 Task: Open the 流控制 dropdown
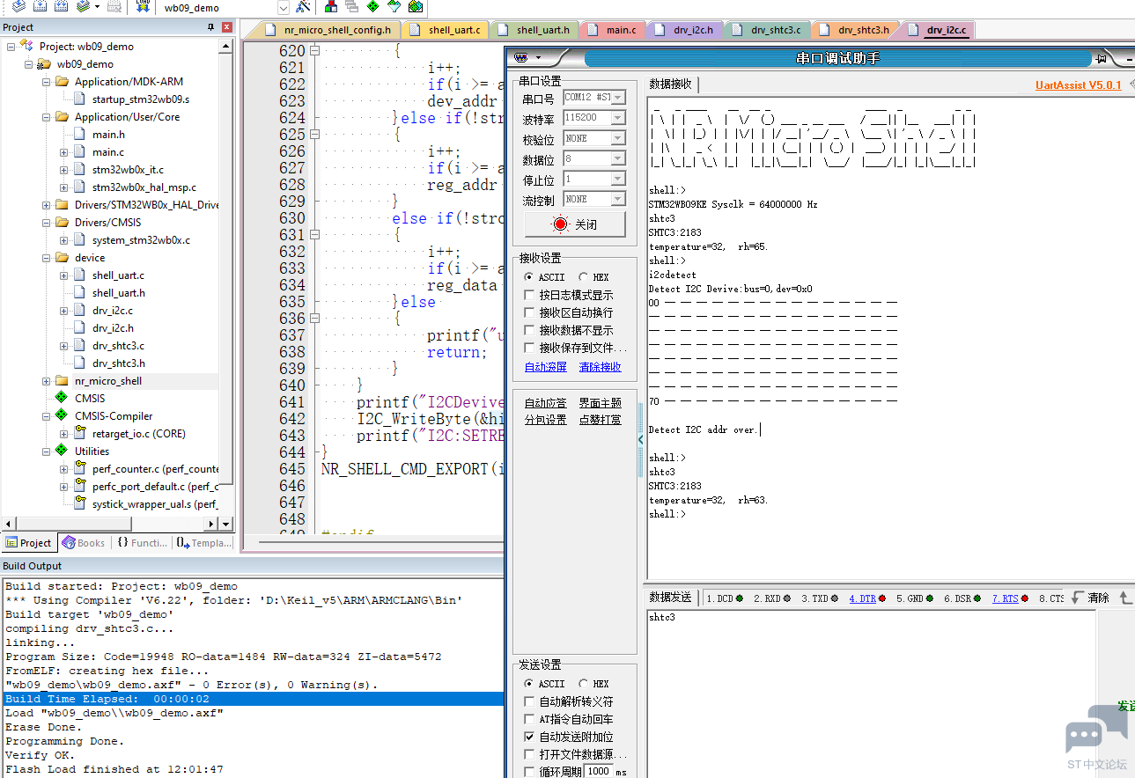(x=619, y=199)
